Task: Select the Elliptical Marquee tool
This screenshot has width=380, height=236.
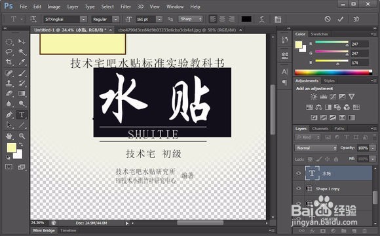Action: point(9,42)
